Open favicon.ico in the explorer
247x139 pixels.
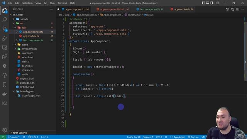tap(27, 53)
